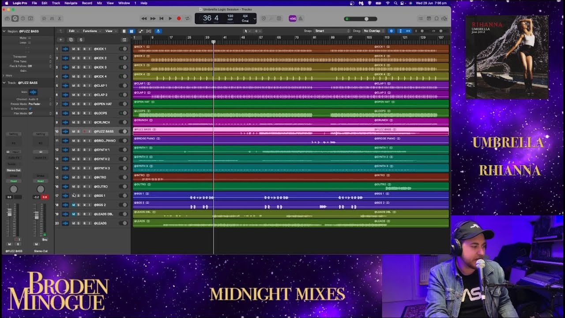Click the @CRUNCH track waveform icon
Image resolution: width=565 pixels, height=318 pixels.
[x=65, y=122]
